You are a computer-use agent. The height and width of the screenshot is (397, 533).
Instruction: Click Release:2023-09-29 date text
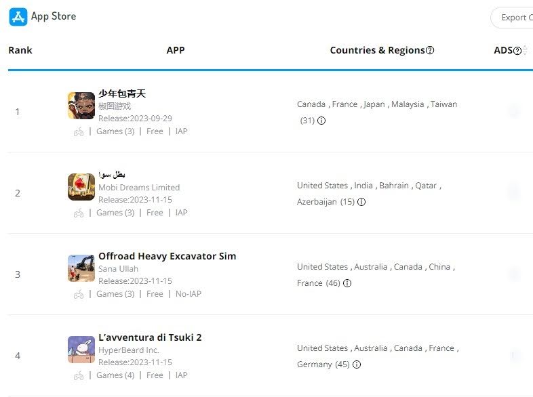point(136,118)
